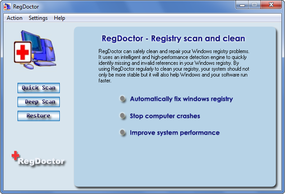Click the computer with red cross logo
Screen dimensions: 285x194
point(35,50)
